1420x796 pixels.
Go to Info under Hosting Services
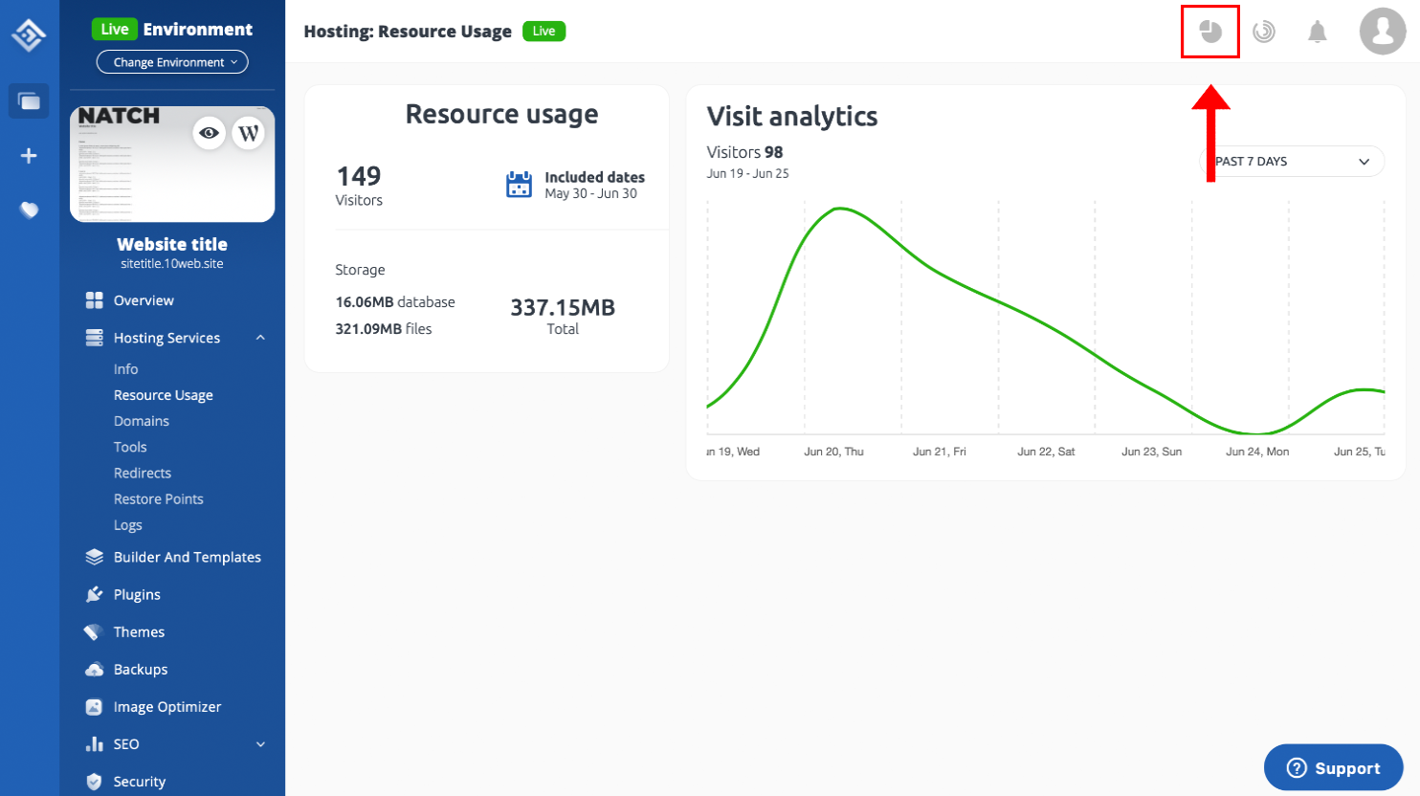pyautogui.click(x=125, y=369)
